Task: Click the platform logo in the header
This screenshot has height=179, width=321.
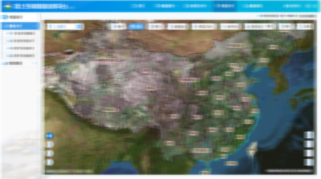Action: pos(7,6)
